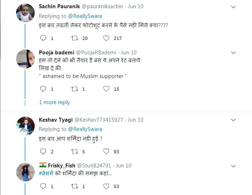Viewport: 252px width, 195px height.
Task: Expand the Keshav Tyagi tweet options chevron
Action: tap(233, 120)
